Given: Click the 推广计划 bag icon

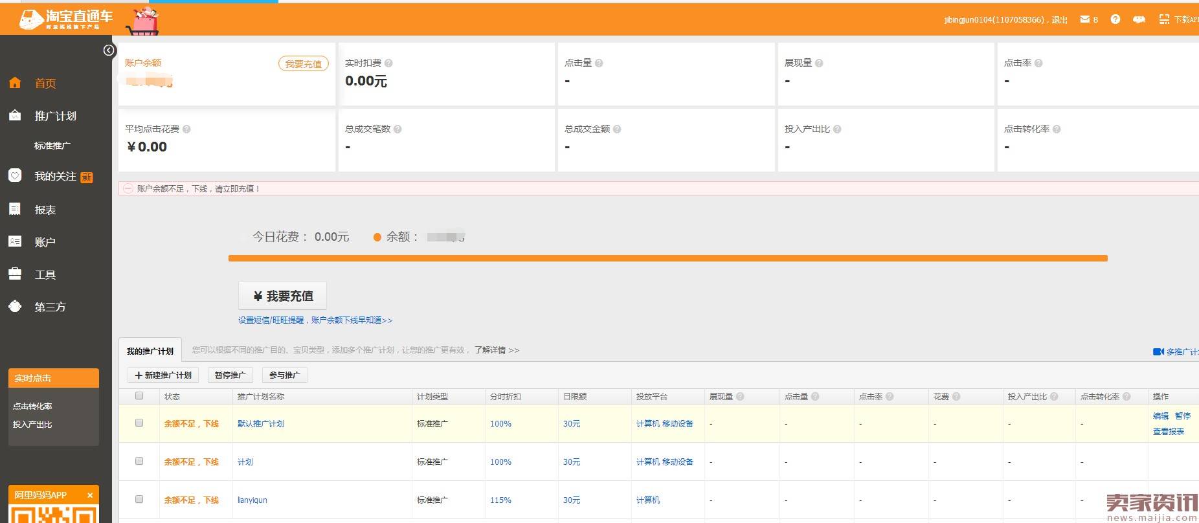Looking at the screenshot, I should pos(15,115).
